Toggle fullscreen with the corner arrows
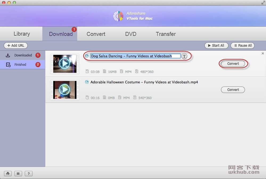This screenshot has height=179, width=266. click(x=263, y=2)
